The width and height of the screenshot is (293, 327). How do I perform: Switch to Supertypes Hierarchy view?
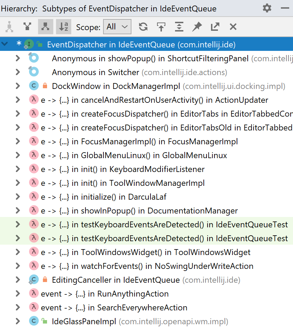coord(27,27)
